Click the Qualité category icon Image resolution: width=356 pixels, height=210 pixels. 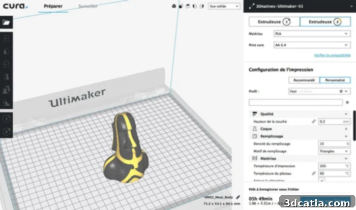254,114
